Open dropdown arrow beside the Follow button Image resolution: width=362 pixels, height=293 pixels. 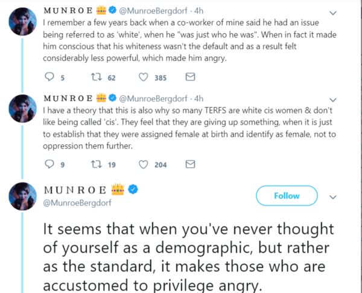331,196
